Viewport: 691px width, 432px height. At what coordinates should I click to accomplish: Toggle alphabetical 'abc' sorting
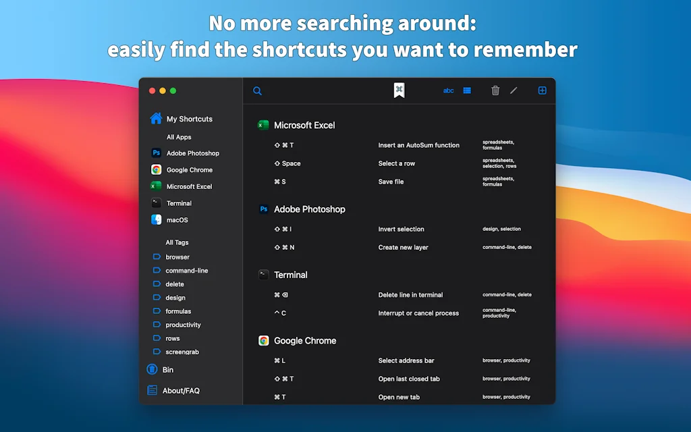pyautogui.click(x=448, y=90)
